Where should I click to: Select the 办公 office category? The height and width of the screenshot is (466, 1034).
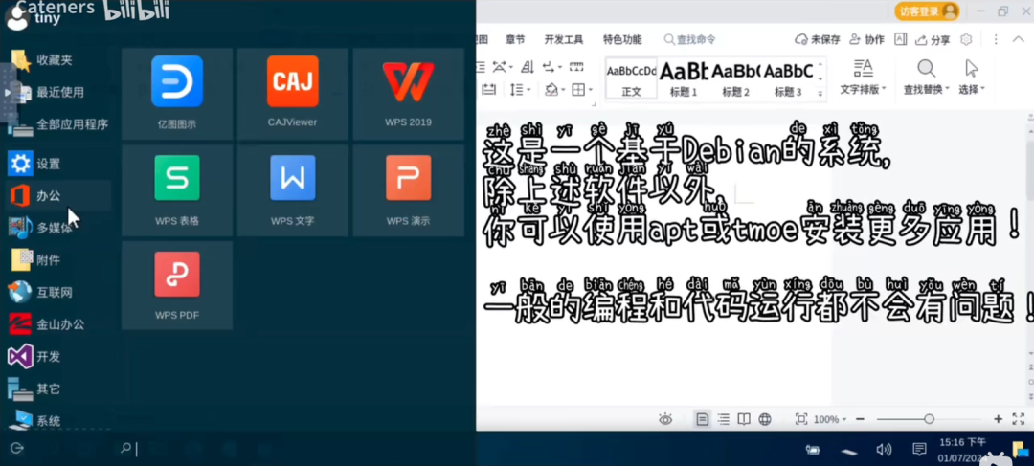[x=56, y=196]
